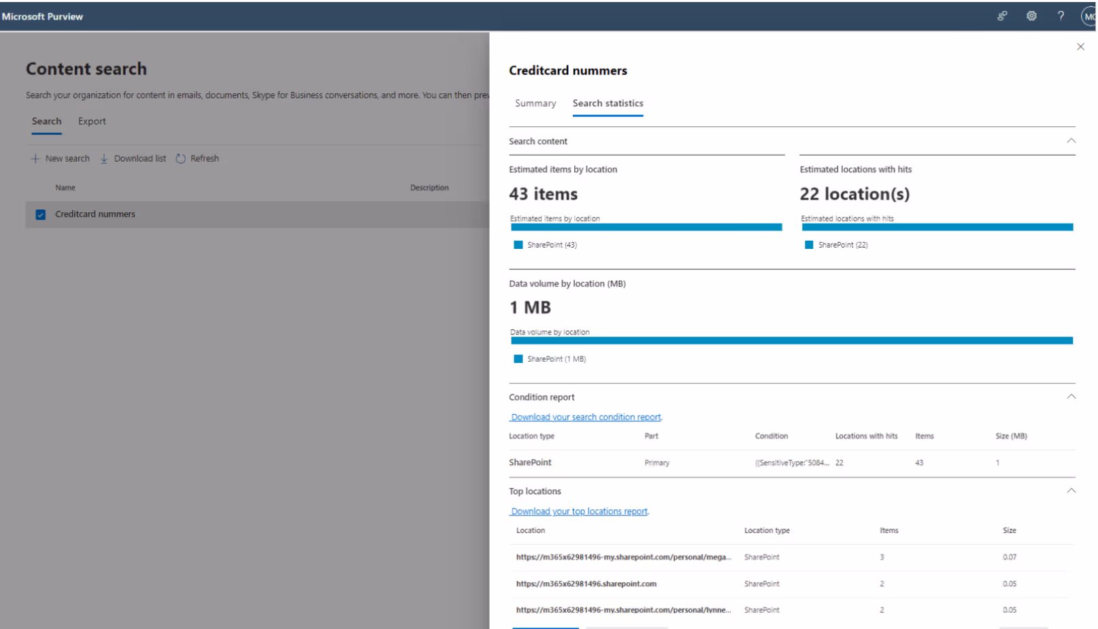Download your top locations report link
Viewport: 1098px width, 629px height.
[580, 511]
